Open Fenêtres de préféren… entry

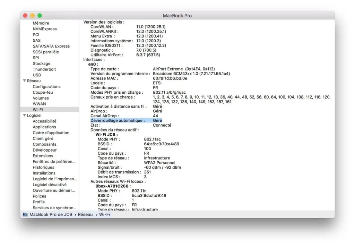click(x=54, y=162)
